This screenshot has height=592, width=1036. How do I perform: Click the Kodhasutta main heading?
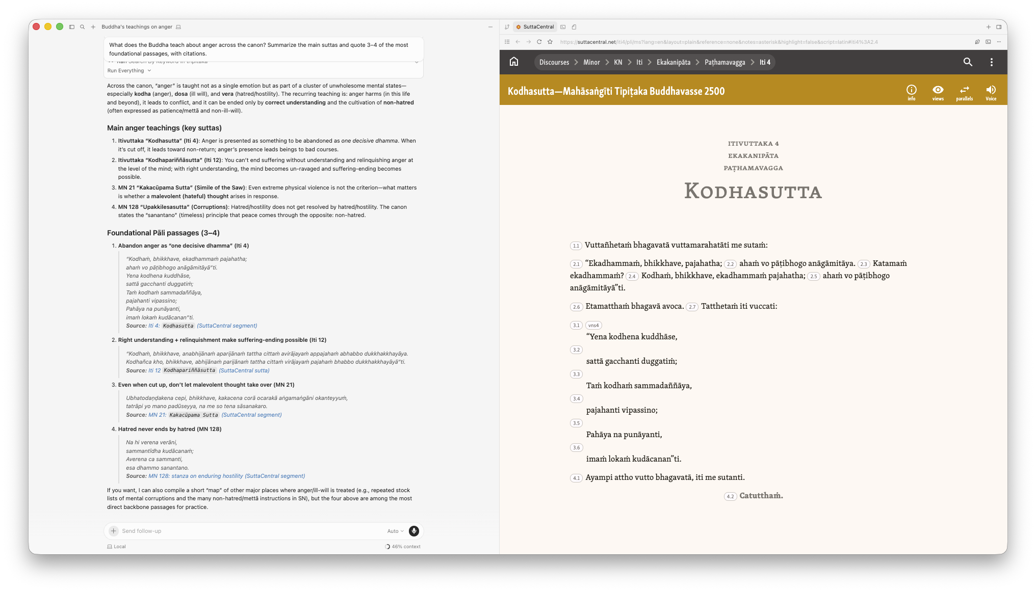753,191
